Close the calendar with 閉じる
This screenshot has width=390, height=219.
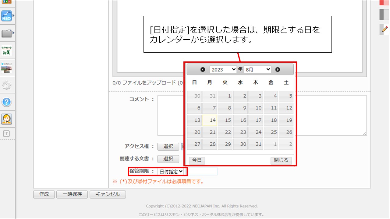point(281,161)
